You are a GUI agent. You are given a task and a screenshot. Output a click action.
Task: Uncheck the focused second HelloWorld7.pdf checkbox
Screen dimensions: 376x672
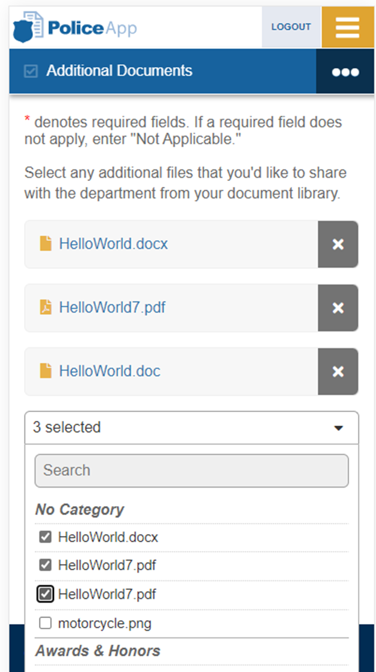46,594
